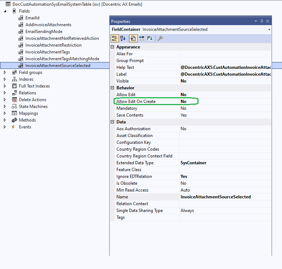This screenshot has height=269, width=282.
Task: Click the Configuration Key value field
Action: [x=225, y=142]
